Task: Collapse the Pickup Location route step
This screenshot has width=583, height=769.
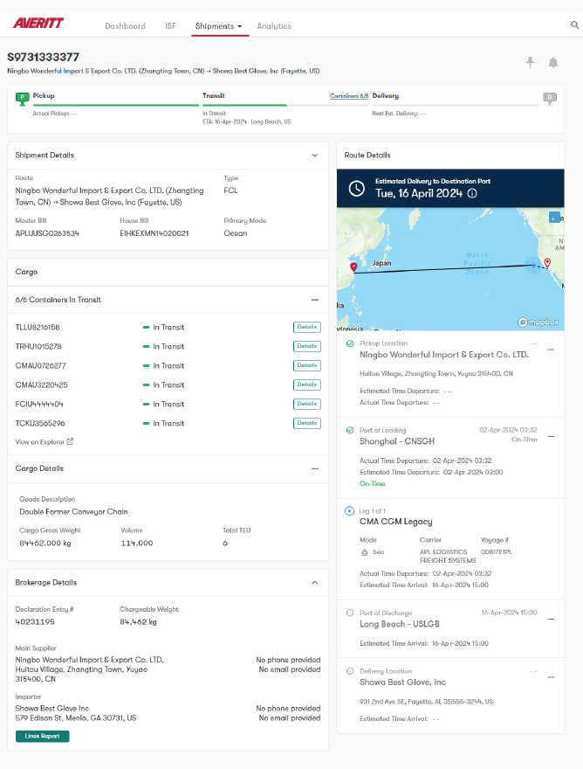Action: pos(551,350)
